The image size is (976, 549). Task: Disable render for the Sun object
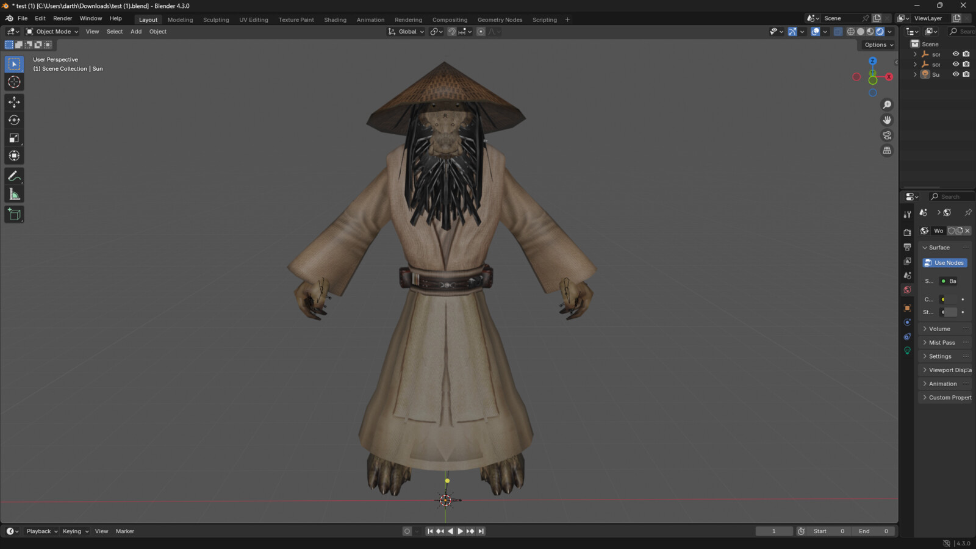coord(966,74)
